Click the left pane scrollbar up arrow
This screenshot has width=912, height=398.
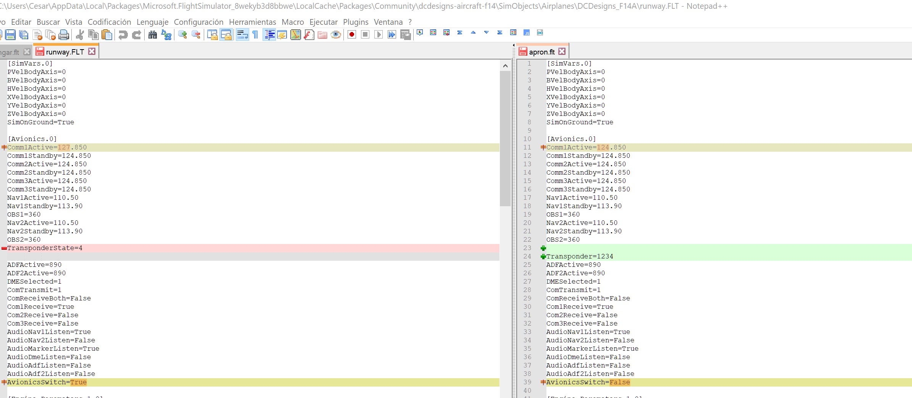[505, 66]
